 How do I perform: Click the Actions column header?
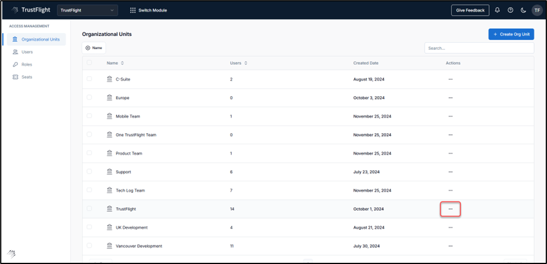coord(453,63)
